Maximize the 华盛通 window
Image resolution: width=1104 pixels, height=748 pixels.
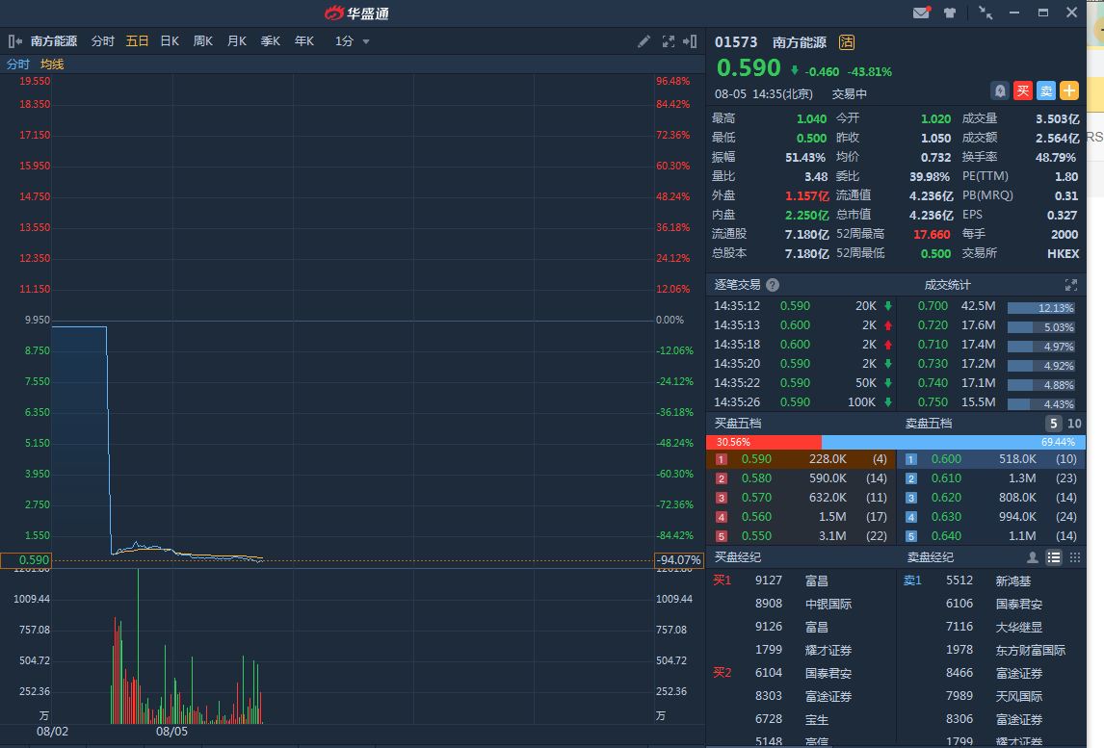click(x=1042, y=13)
